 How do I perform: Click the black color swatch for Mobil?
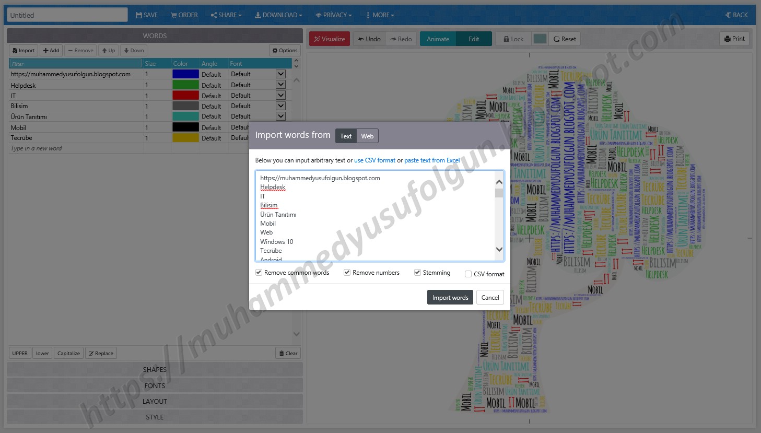coord(185,127)
